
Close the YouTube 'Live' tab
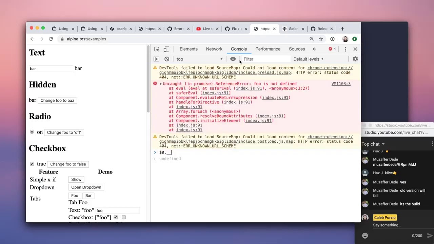tap(217, 29)
